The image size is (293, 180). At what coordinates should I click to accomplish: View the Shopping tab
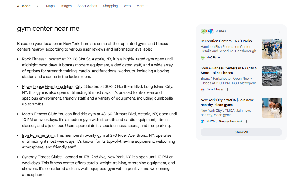click(x=110, y=6)
